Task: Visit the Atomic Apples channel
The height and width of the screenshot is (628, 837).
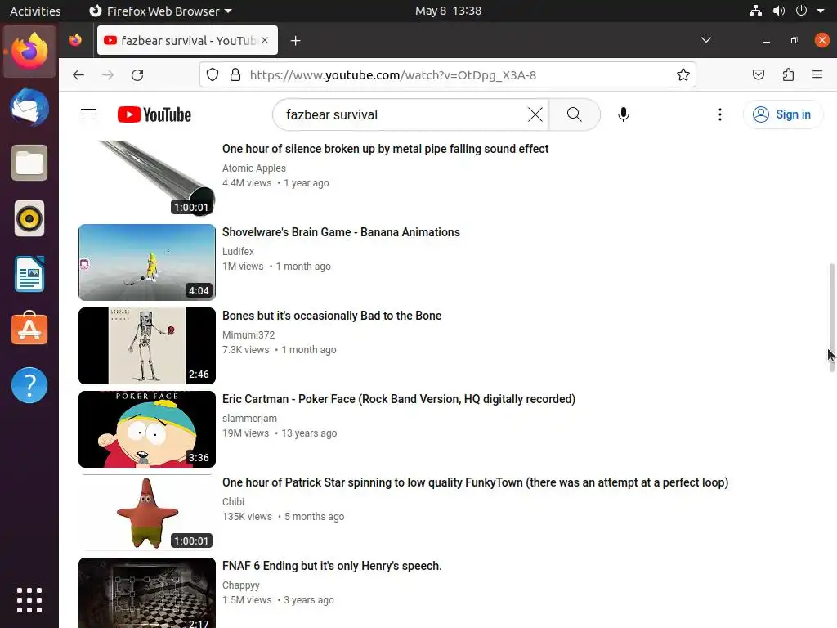Action: coord(254,168)
